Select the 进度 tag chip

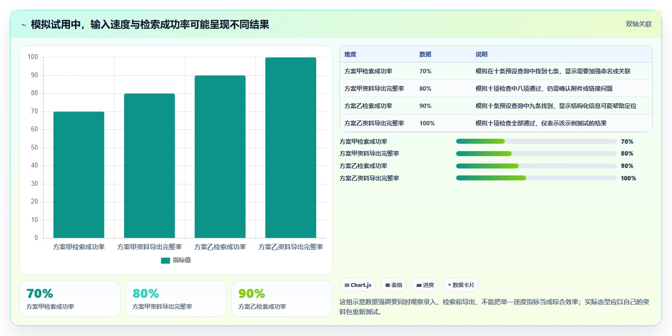(425, 285)
